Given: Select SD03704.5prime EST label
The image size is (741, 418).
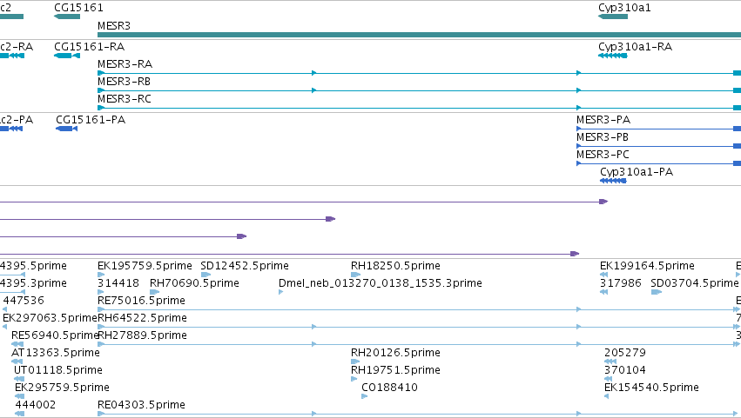Looking at the screenshot, I should pos(695,283).
